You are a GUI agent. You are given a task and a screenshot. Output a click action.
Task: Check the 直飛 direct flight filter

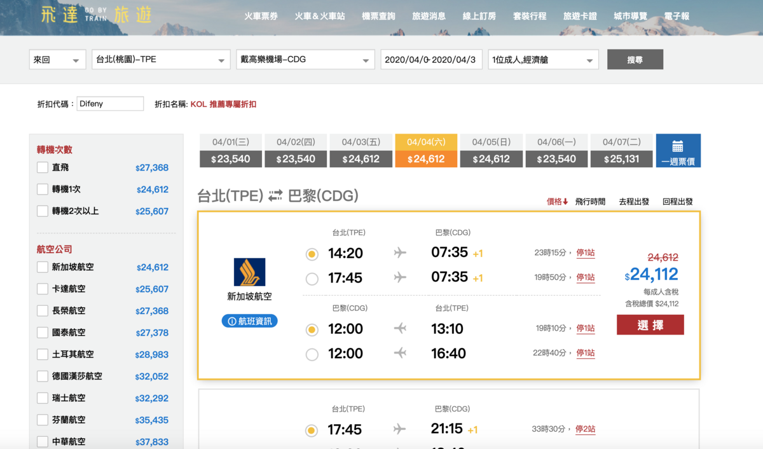pyautogui.click(x=43, y=168)
